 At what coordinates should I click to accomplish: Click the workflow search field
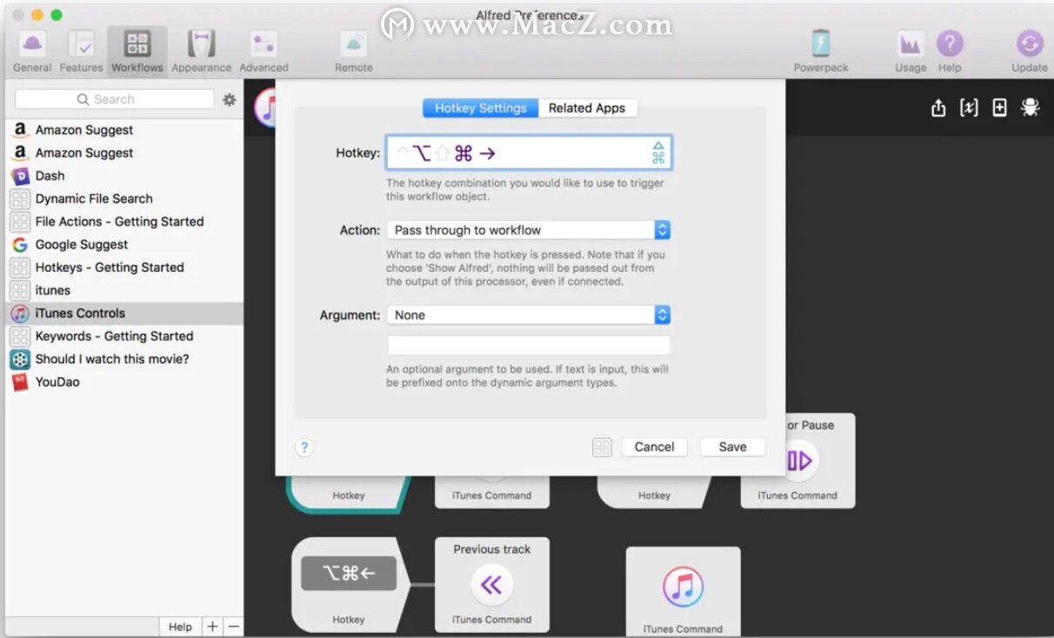tap(114, 99)
